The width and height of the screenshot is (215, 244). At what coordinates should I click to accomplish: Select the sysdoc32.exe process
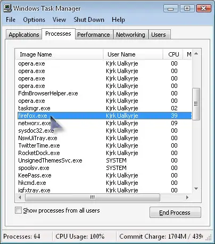coord(105,131)
